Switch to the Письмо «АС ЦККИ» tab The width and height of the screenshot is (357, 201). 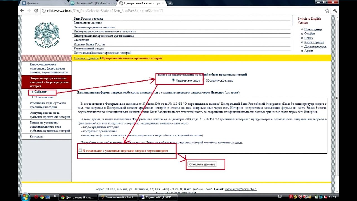pyautogui.click(x=92, y=3)
